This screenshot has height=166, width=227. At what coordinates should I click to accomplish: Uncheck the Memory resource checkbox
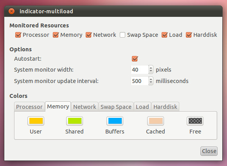tap(56, 35)
